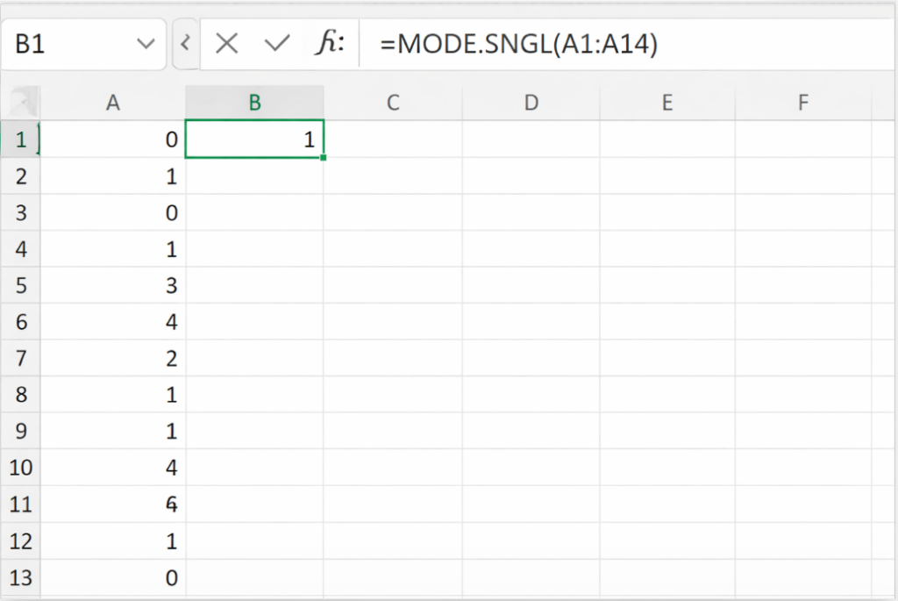The height and width of the screenshot is (601, 898).
Task: Select column F header
Action: coord(803,103)
